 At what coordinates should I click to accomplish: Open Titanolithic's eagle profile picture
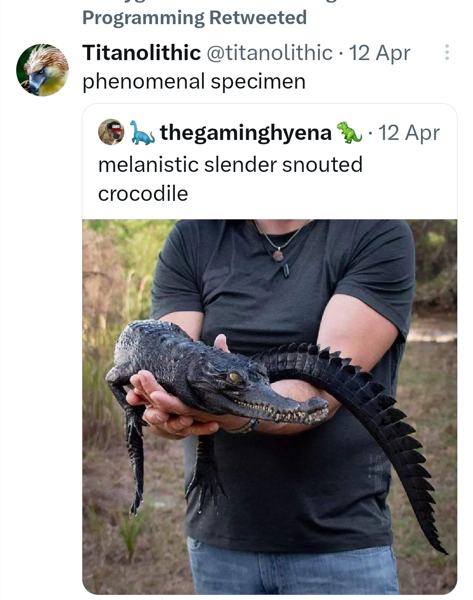point(42,70)
